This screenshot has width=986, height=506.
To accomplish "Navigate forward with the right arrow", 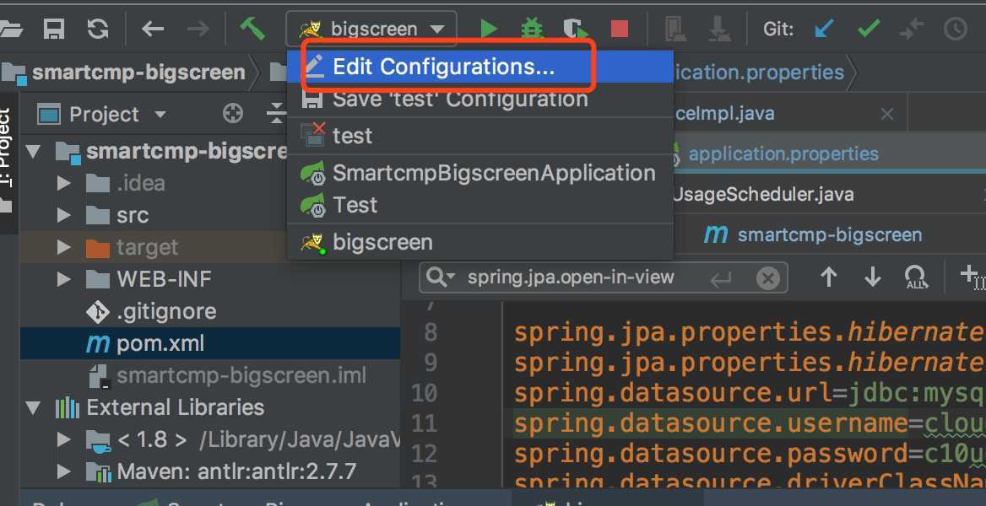I will (198, 29).
